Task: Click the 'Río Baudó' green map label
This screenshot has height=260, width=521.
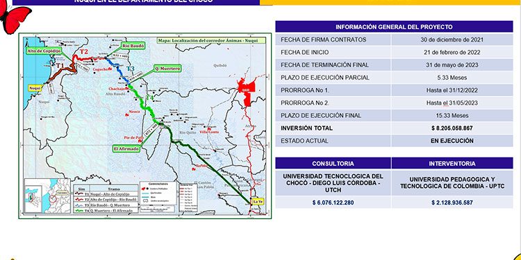Action: (x=133, y=46)
